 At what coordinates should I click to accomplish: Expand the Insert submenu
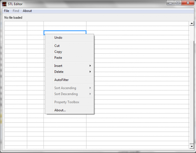(x=70, y=66)
